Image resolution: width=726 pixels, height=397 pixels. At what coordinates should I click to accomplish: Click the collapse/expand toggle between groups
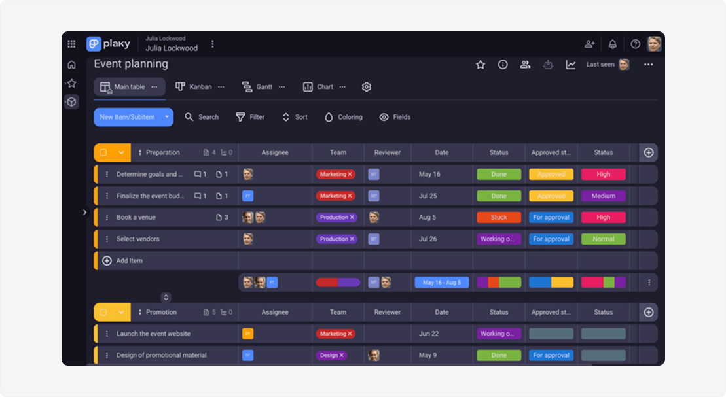coord(166,298)
